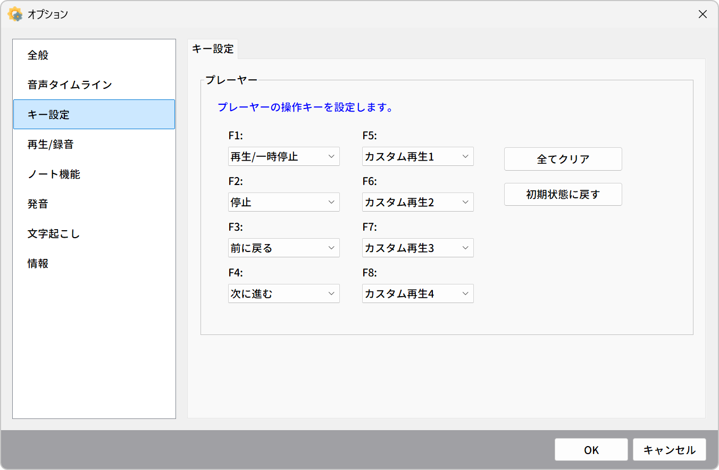
Task: Expand the F7 dropdown showing カスタム再生3
Action: click(x=418, y=248)
